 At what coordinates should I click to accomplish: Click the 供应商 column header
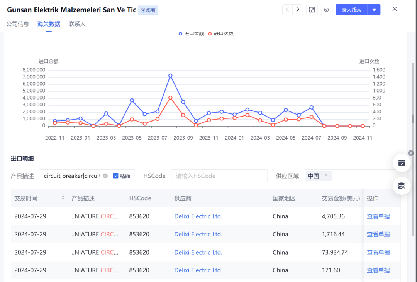[x=183, y=198]
